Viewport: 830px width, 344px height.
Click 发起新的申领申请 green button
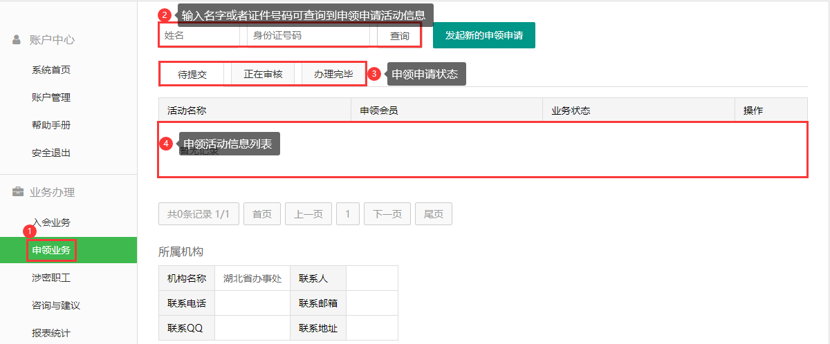click(x=484, y=35)
